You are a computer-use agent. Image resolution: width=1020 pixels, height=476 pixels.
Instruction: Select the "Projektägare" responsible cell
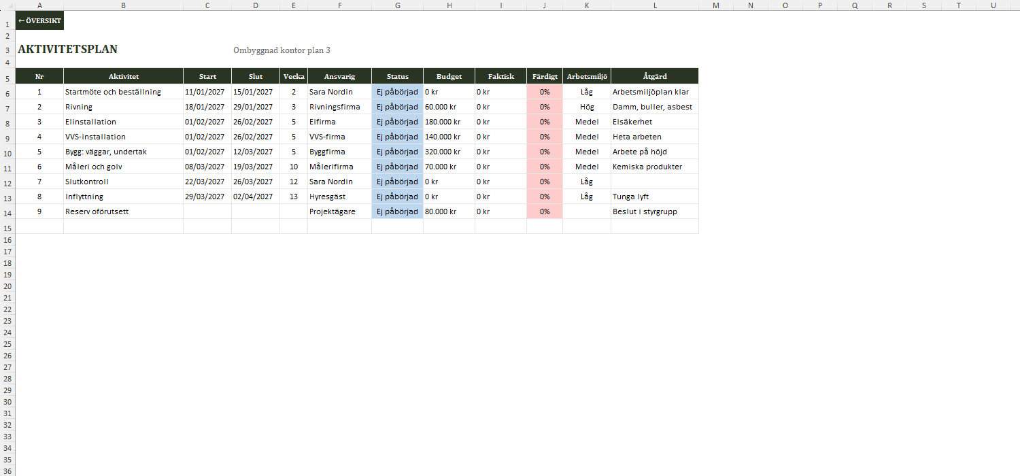tap(340, 211)
